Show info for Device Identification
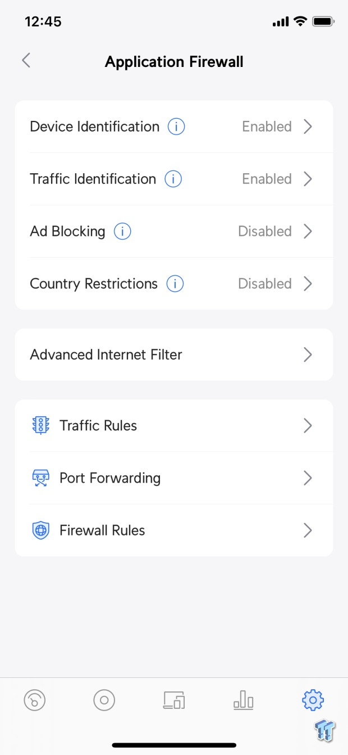The height and width of the screenshot is (755, 348). pyautogui.click(x=176, y=127)
